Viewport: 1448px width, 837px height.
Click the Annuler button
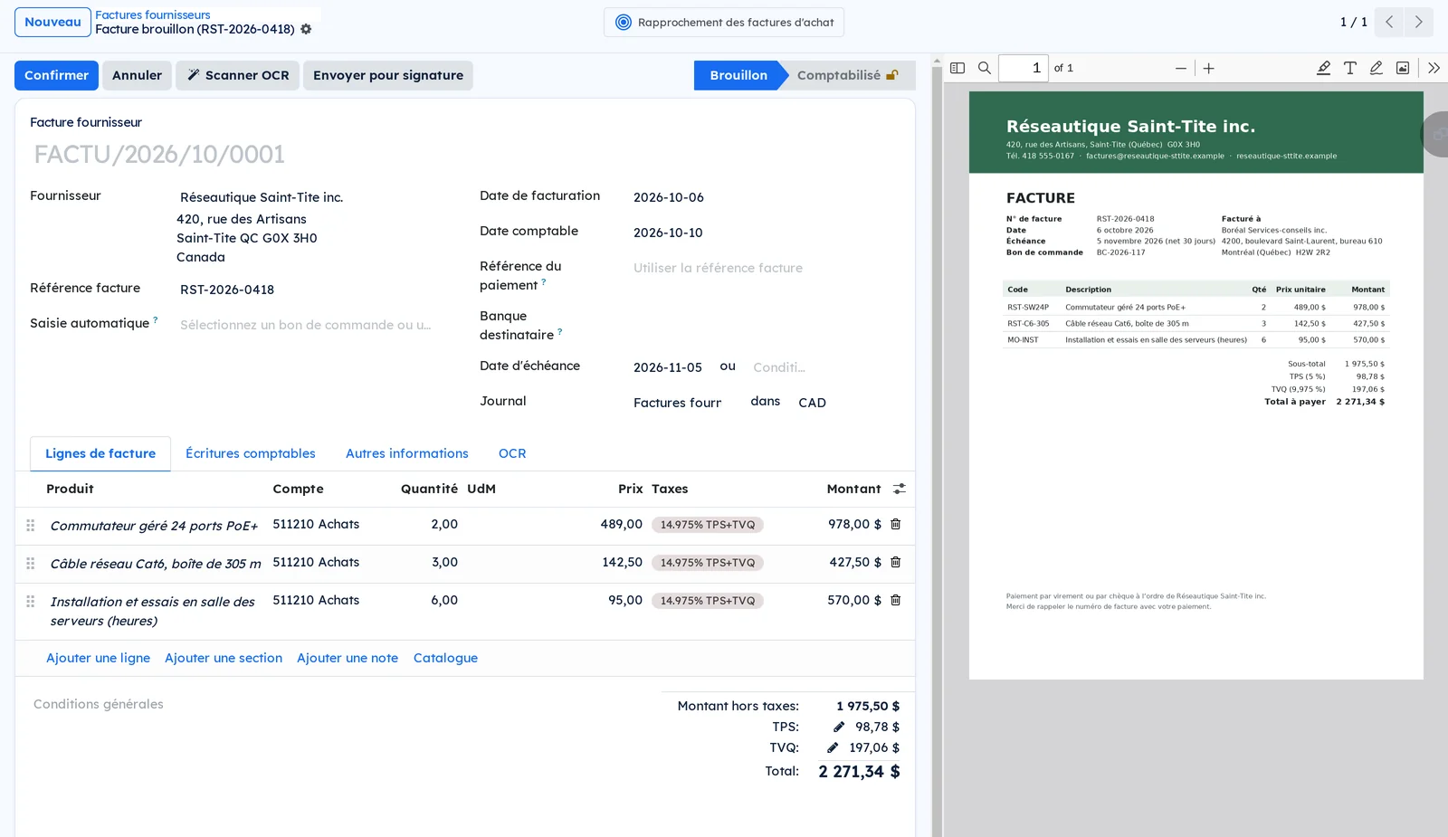point(137,75)
